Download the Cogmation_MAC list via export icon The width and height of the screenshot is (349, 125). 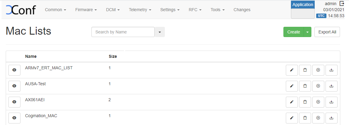tap(331, 118)
